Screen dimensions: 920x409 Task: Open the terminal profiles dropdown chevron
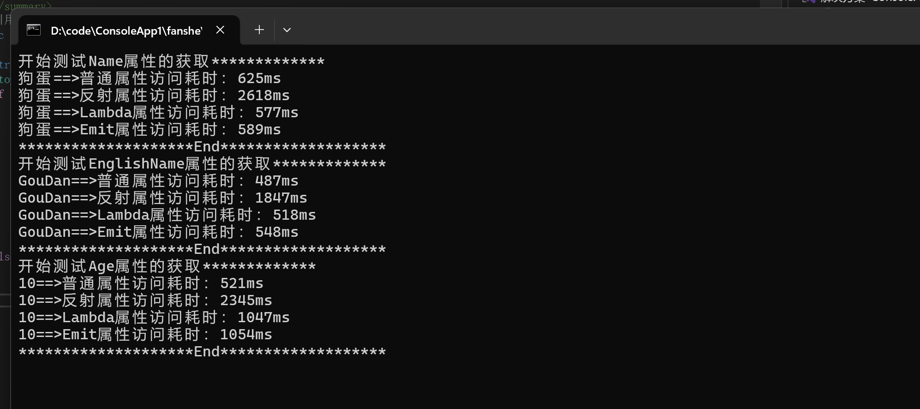coord(287,30)
